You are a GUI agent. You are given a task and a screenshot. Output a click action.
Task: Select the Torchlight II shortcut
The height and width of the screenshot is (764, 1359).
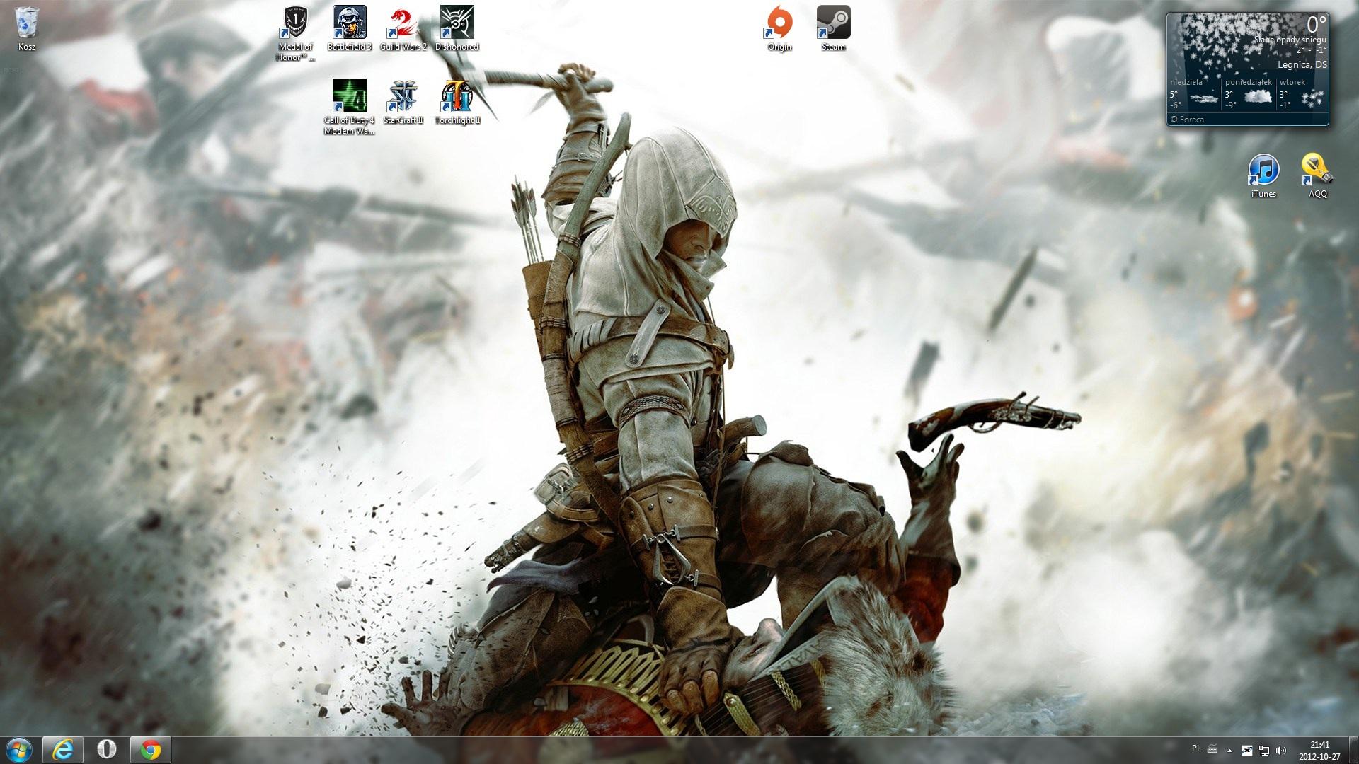point(457,102)
